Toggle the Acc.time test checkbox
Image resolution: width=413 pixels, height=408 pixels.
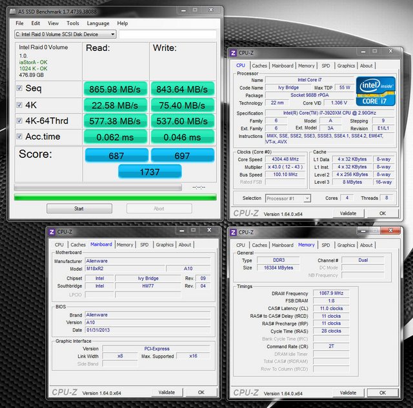point(19,136)
